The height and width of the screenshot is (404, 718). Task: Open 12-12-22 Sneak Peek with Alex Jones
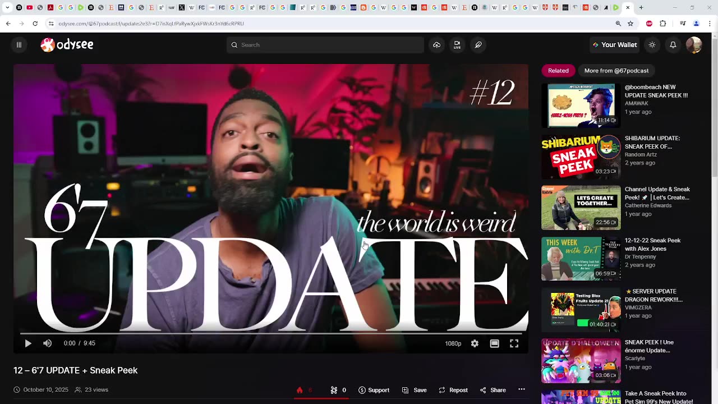pyautogui.click(x=652, y=245)
